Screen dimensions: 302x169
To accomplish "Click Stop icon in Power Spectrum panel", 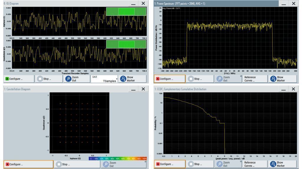I will click(x=191, y=79).
